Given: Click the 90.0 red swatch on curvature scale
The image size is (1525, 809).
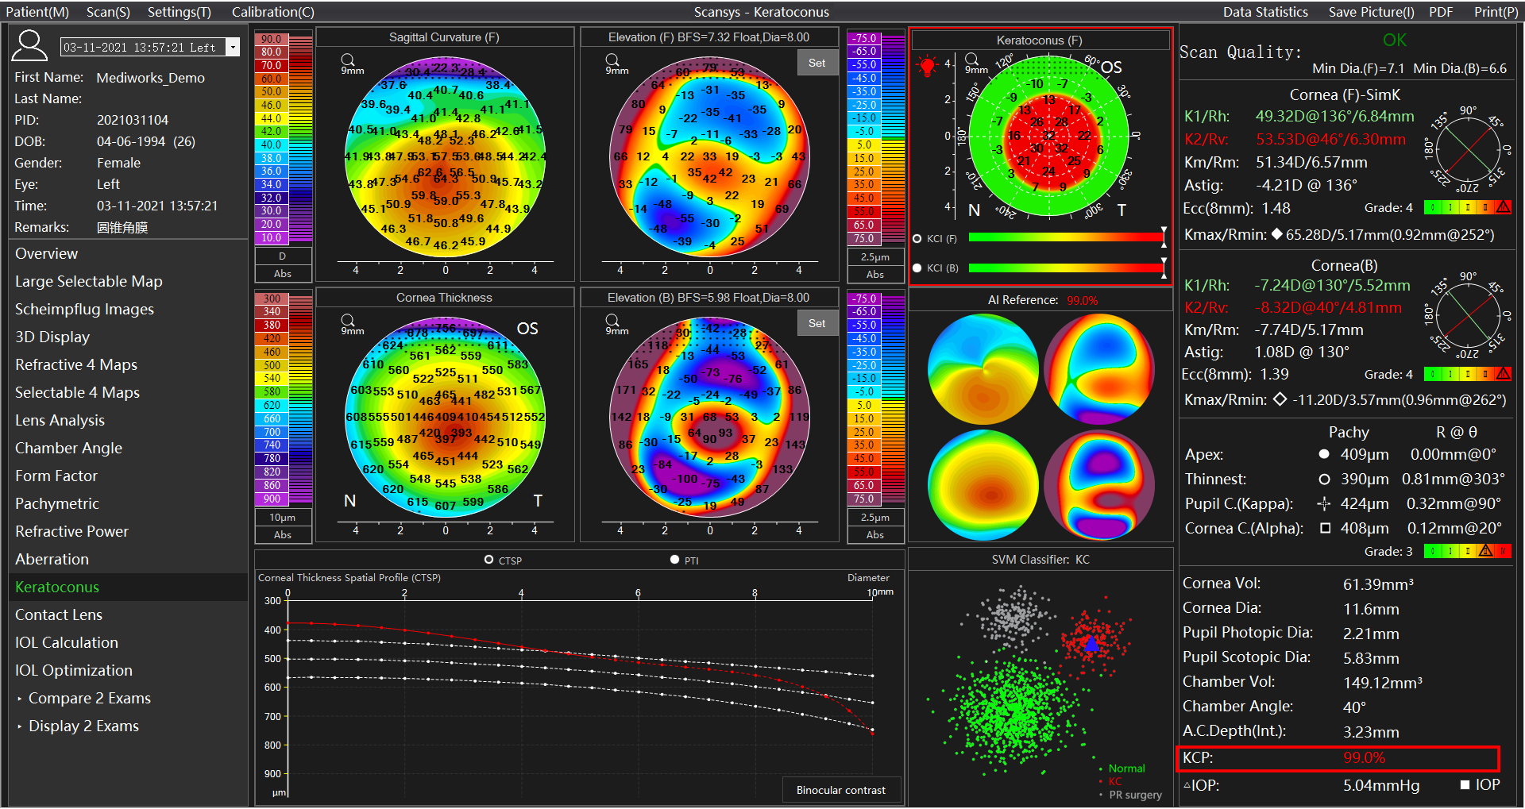Looking at the screenshot, I should click(272, 39).
